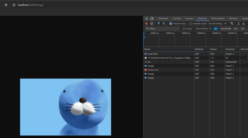Filter requests by Fetch/XHR
This screenshot has height=138, width=248.
[x=226, y=29]
